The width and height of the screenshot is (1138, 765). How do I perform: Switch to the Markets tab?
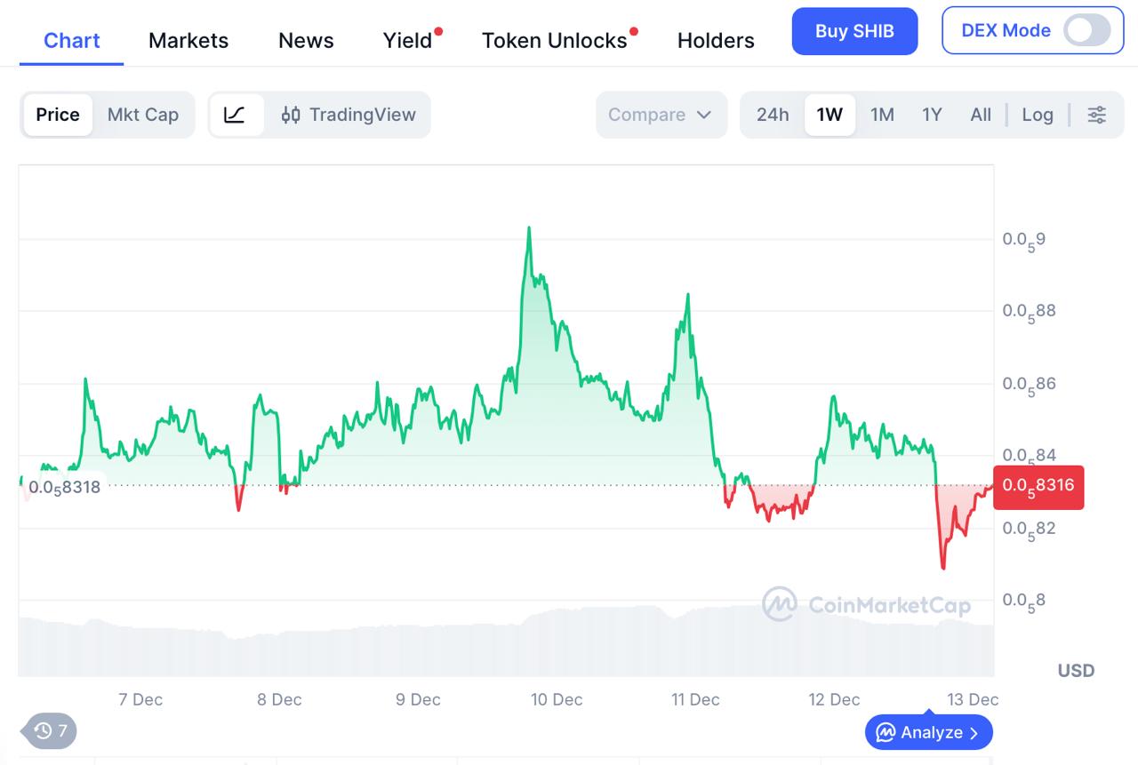click(x=188, y=40)
